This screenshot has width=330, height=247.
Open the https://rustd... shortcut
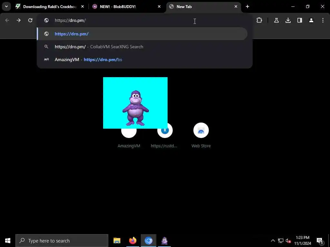tap(165, 135)
